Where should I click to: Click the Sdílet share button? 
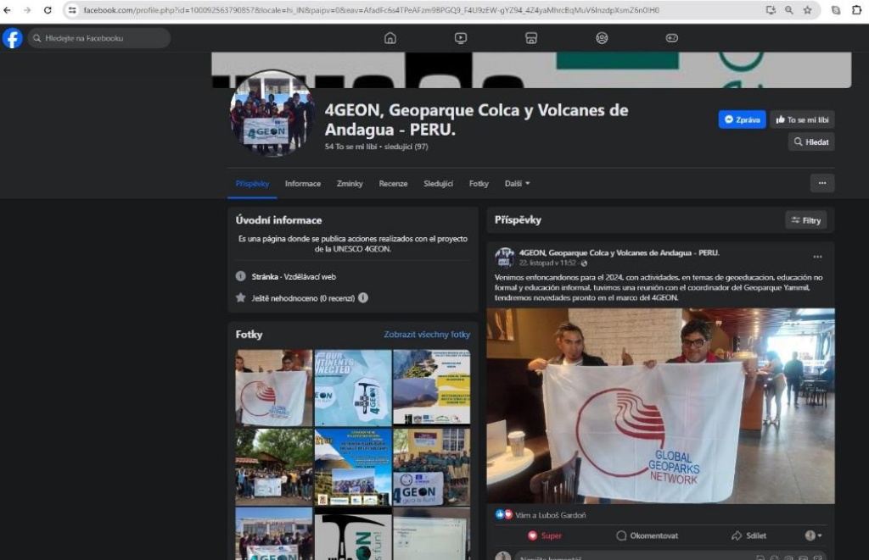748,535
